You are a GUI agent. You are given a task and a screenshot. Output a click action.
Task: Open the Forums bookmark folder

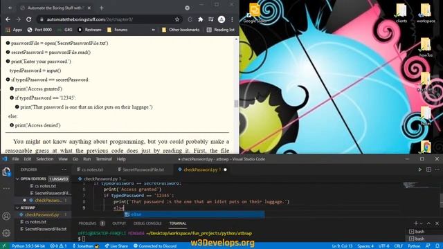tap(117, 30)
